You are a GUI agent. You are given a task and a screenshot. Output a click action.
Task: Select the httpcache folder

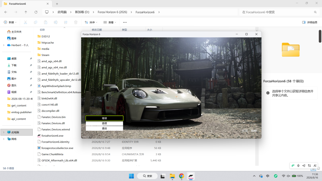pyautogui.click(x=48, y=42)
